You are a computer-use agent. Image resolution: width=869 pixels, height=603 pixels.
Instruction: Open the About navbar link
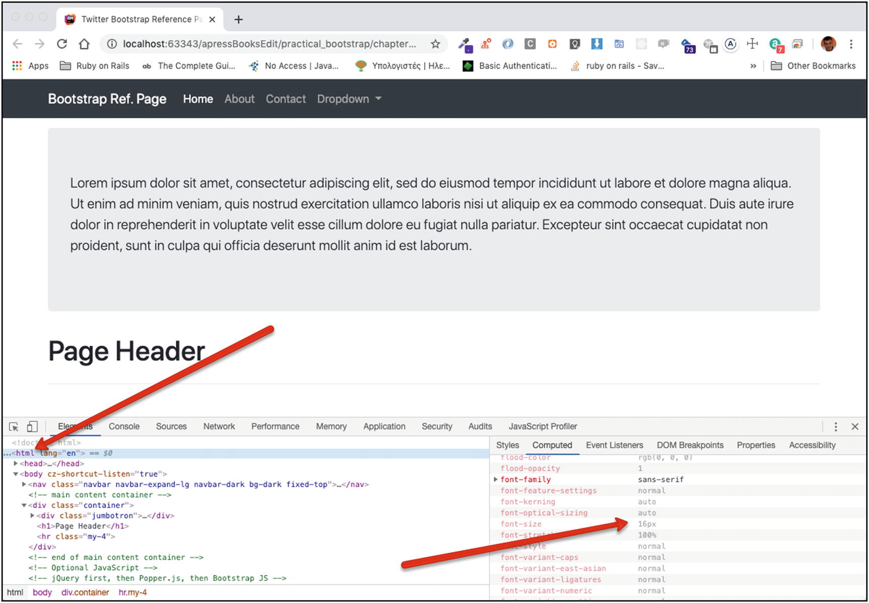(239, 99)
